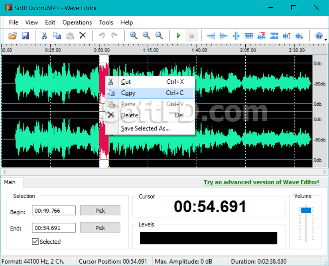This screenshot has width=329, height=266.
Task: Click the Max. Amplitude: 0 dB status text
Action: pyautogui.click(x=183, y=262)
